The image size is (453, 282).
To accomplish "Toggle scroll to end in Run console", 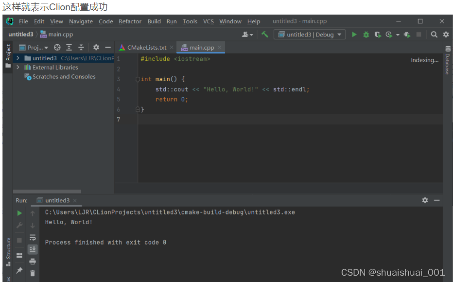I will pyautogui.click(x=33, y=249).
